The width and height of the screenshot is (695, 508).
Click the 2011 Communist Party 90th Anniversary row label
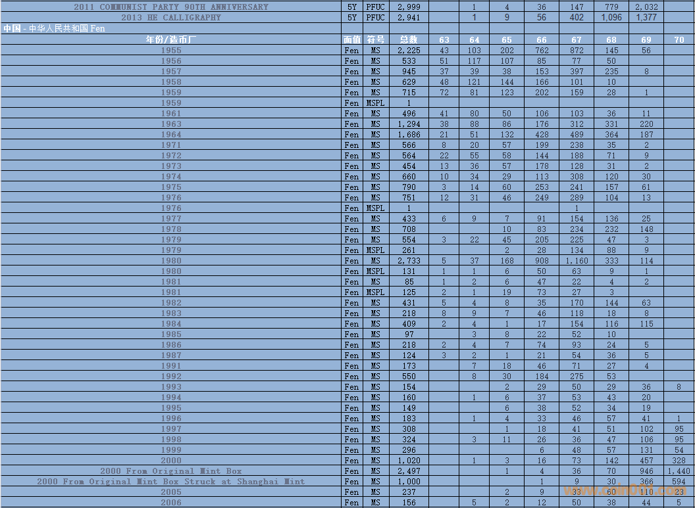(x=170, y=7)
